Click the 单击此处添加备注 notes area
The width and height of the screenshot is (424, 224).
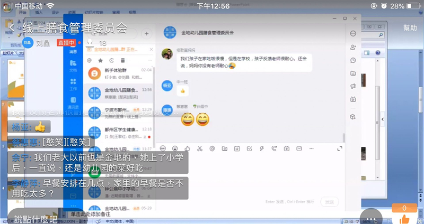click(x=91, y=214)
